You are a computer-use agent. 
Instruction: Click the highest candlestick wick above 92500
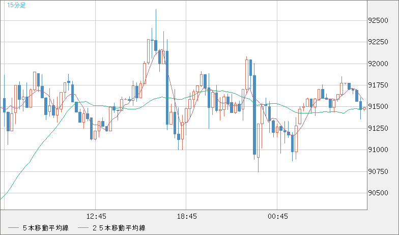(x=156, y=24)
